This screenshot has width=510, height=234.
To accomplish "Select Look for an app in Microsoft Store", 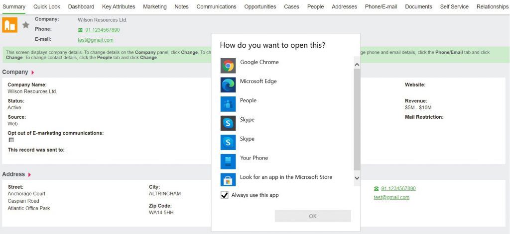I will point(286,177).
